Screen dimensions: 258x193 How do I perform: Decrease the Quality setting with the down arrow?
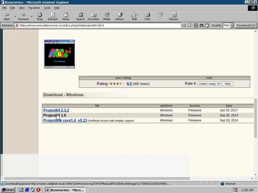tap(232, 26)
